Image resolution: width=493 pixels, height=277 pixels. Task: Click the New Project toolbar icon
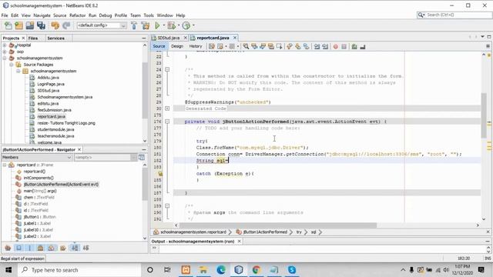point(18,25)
